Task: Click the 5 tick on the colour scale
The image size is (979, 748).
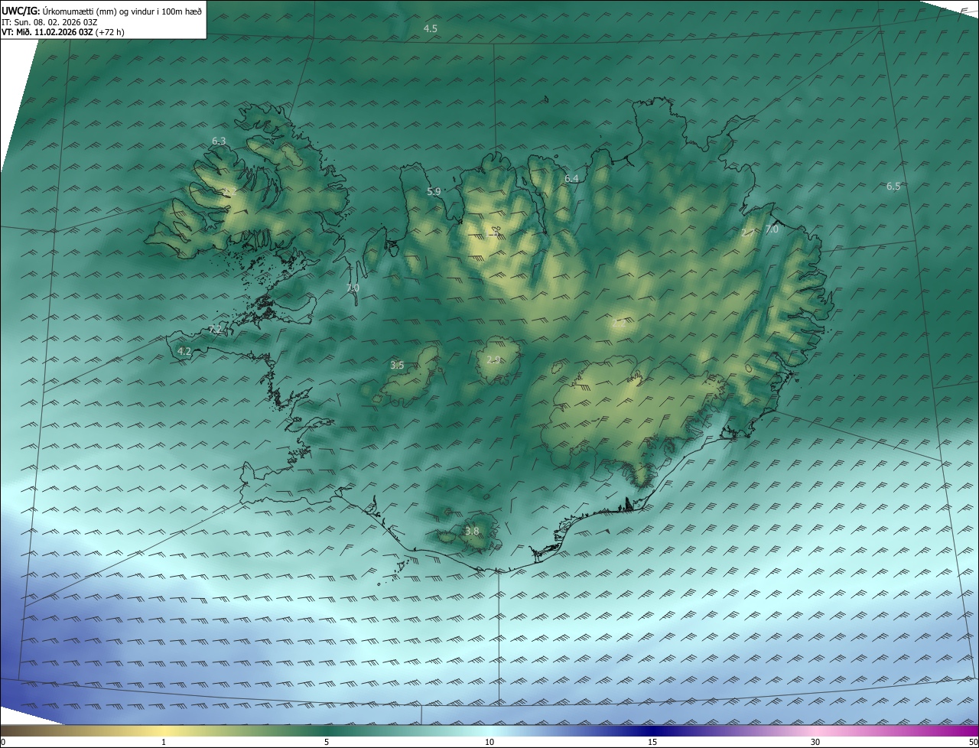Action: point(327,742)
